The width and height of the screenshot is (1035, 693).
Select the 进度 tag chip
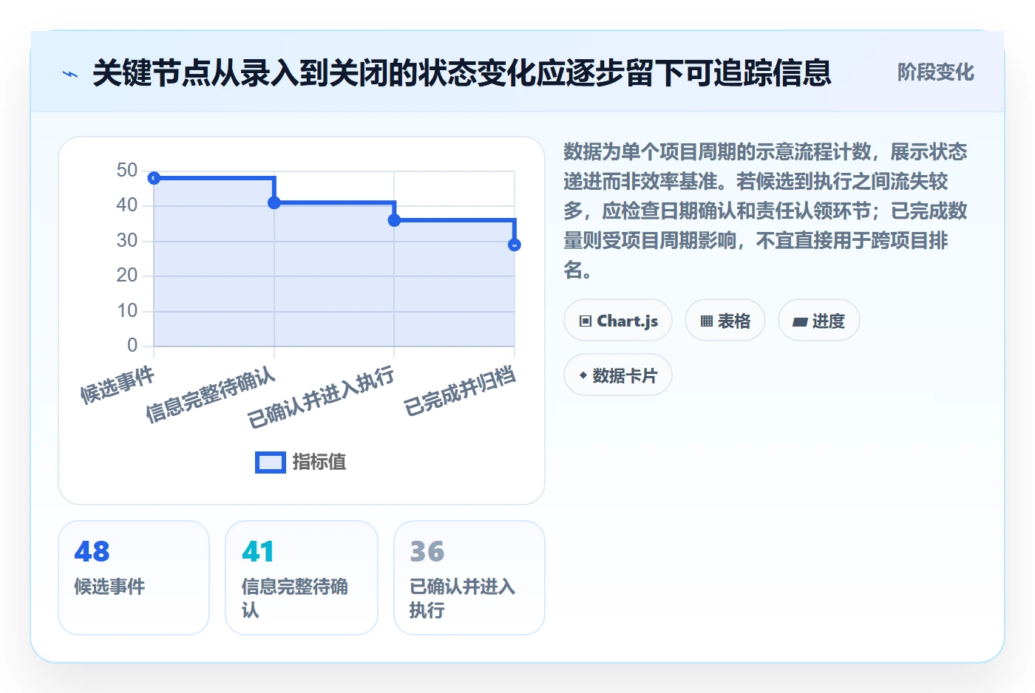pyautogui.click(x=819, y=321)
